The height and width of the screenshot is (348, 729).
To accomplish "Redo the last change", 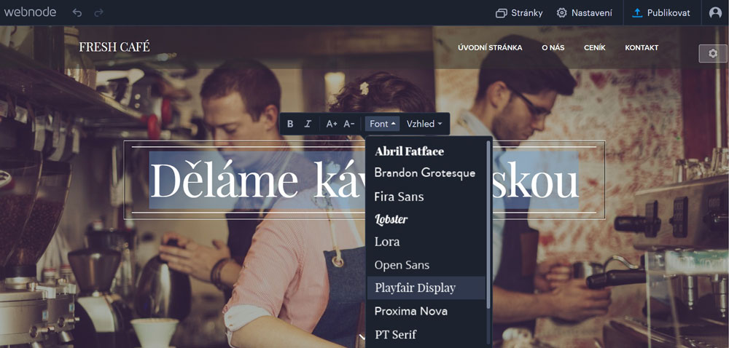I will tap(98, 12).
